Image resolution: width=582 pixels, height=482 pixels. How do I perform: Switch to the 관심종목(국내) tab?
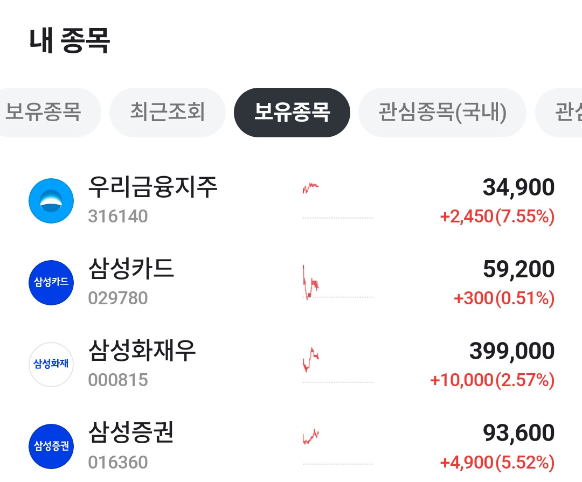[442, 113]
